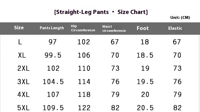Select the 3XL size row label
The image size is (200, 112).
click(x=24, y=82)
